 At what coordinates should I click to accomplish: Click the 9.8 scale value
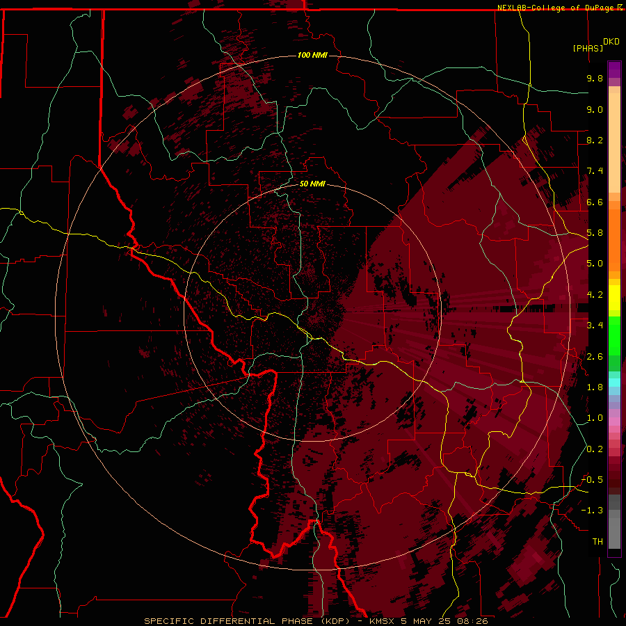pyautogui.click(x=595, y=78)
